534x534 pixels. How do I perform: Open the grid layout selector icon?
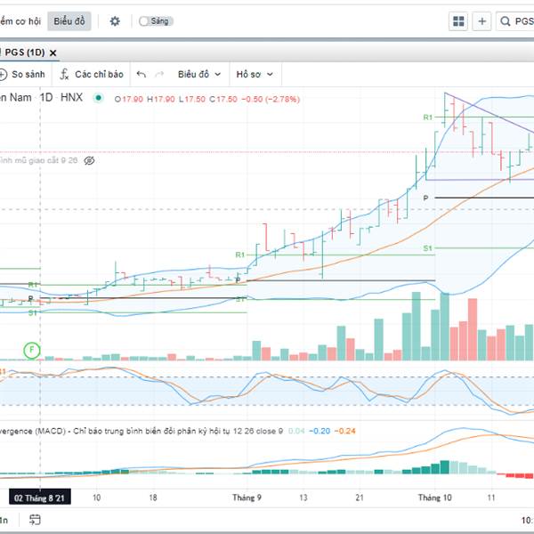point(458,21)
